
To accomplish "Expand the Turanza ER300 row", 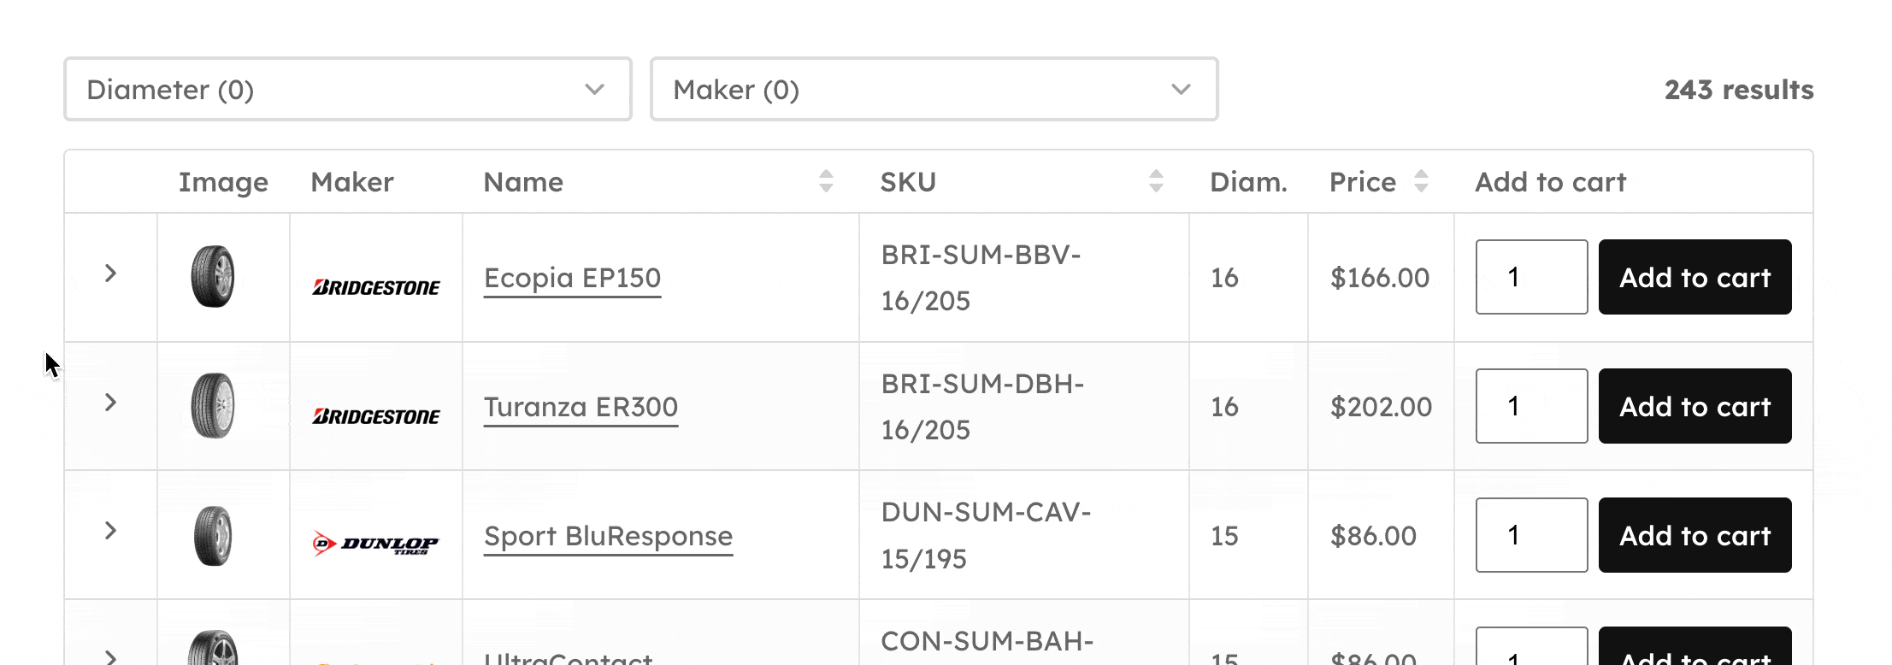I will (110, 403).
